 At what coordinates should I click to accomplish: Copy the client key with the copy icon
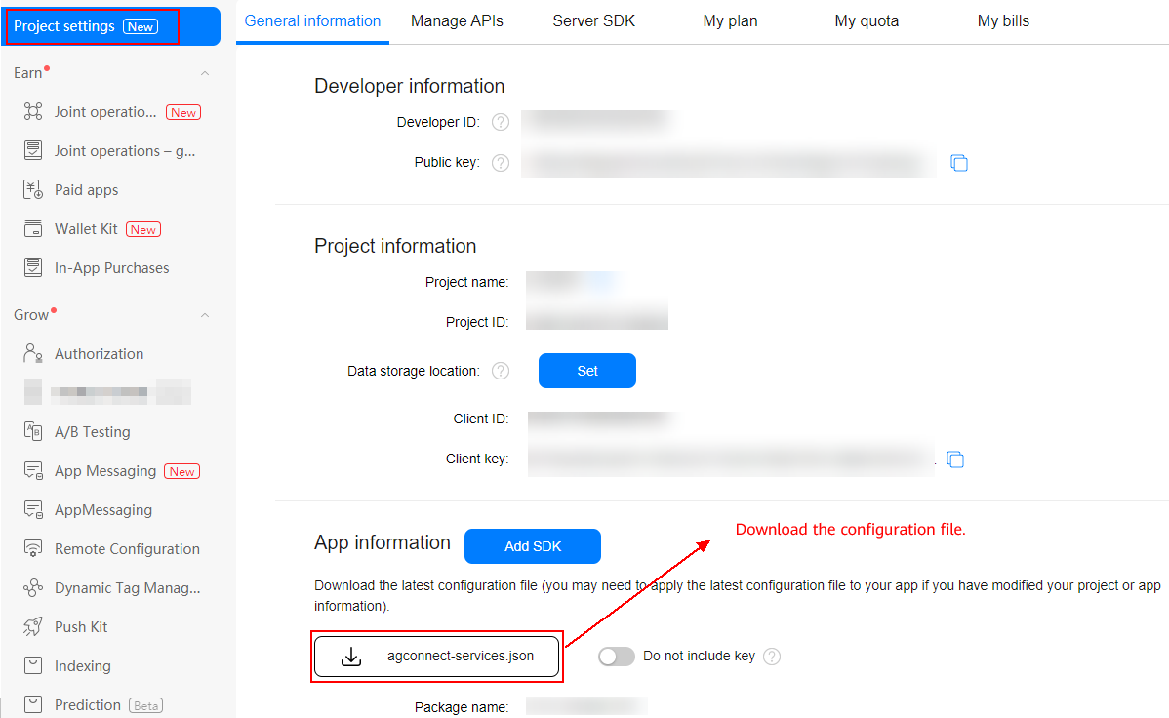pyautogui.click(x=956, y=459)
